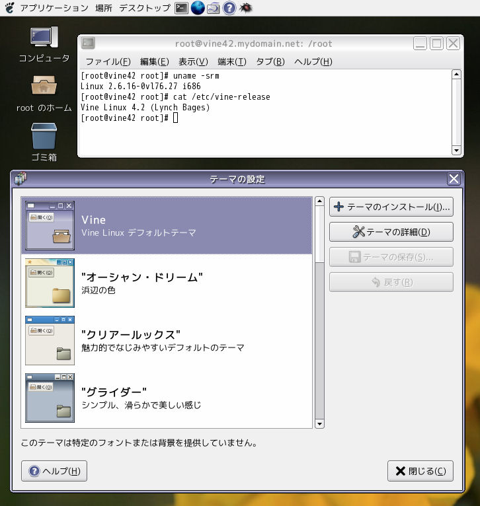Open the help question-mark panel icon

[x=229, y=8]
